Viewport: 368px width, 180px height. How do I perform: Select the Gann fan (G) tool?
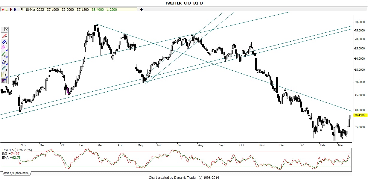[4, 75]
